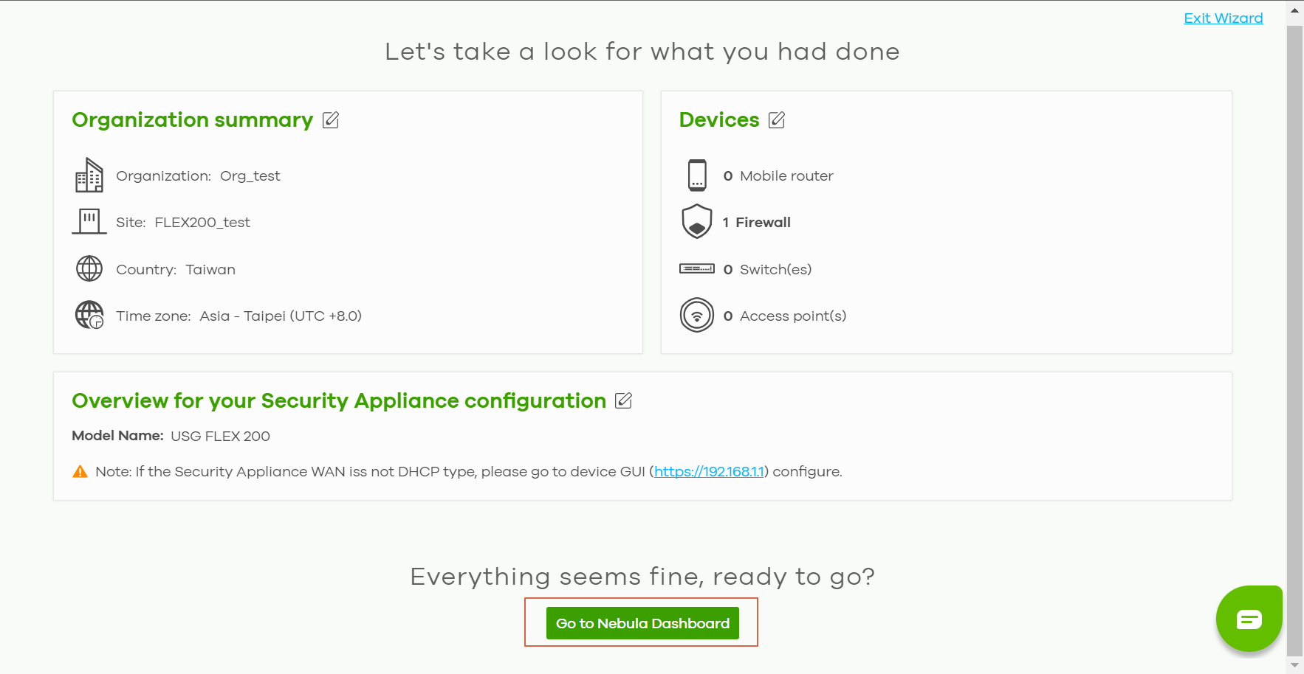Click 'Asia - Taipei (UTC +8.0)' time zone
Viewport: 1304px width, 674px height.
281,316
